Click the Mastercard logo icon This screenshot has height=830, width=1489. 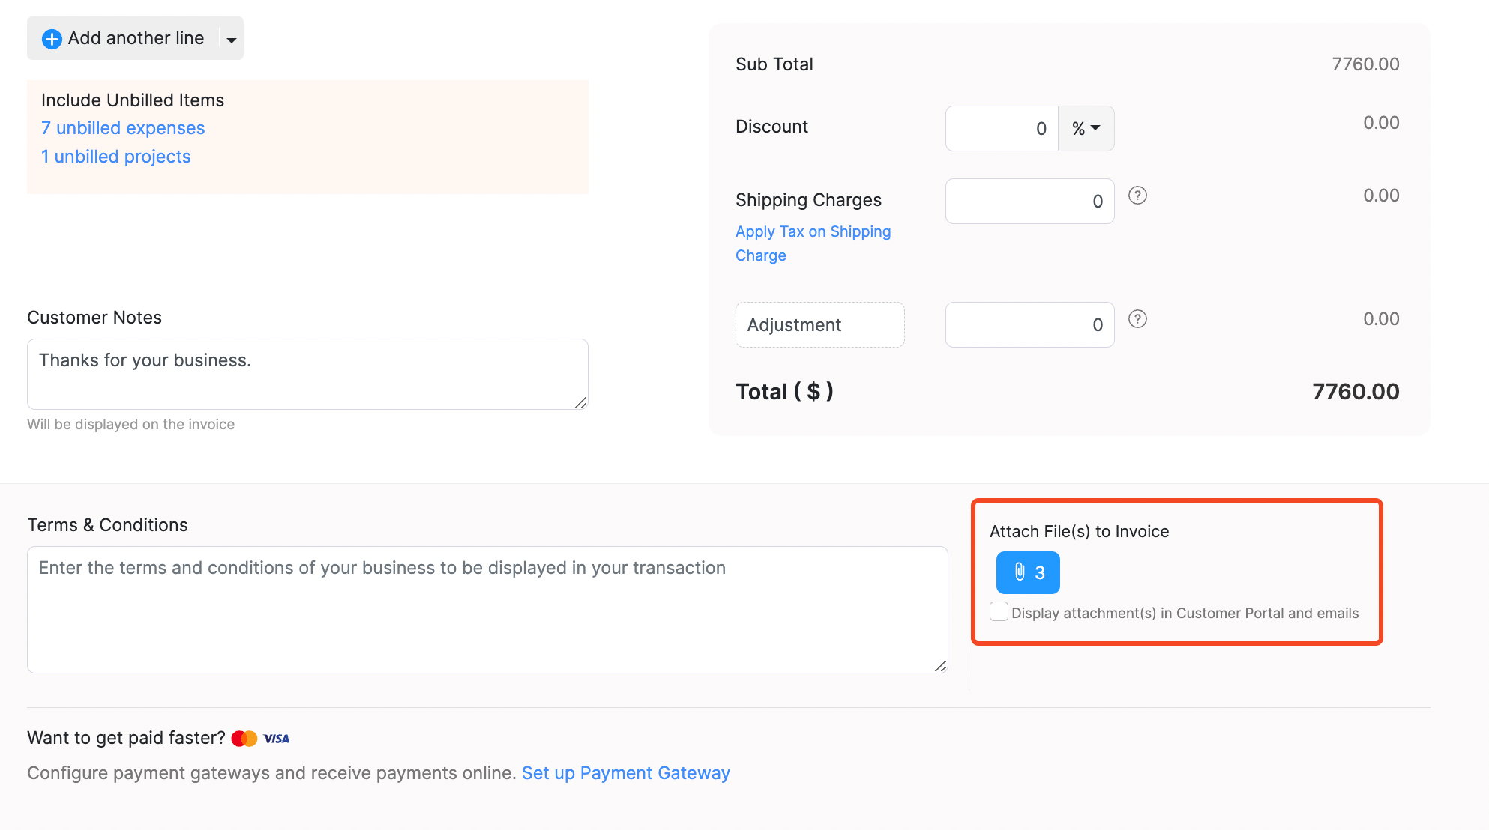(x=244, y=739)
